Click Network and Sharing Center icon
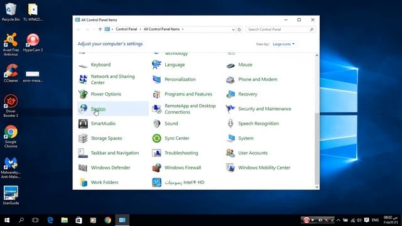 coord(83,80)
